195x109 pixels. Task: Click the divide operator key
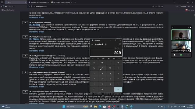tap(118, 68)
